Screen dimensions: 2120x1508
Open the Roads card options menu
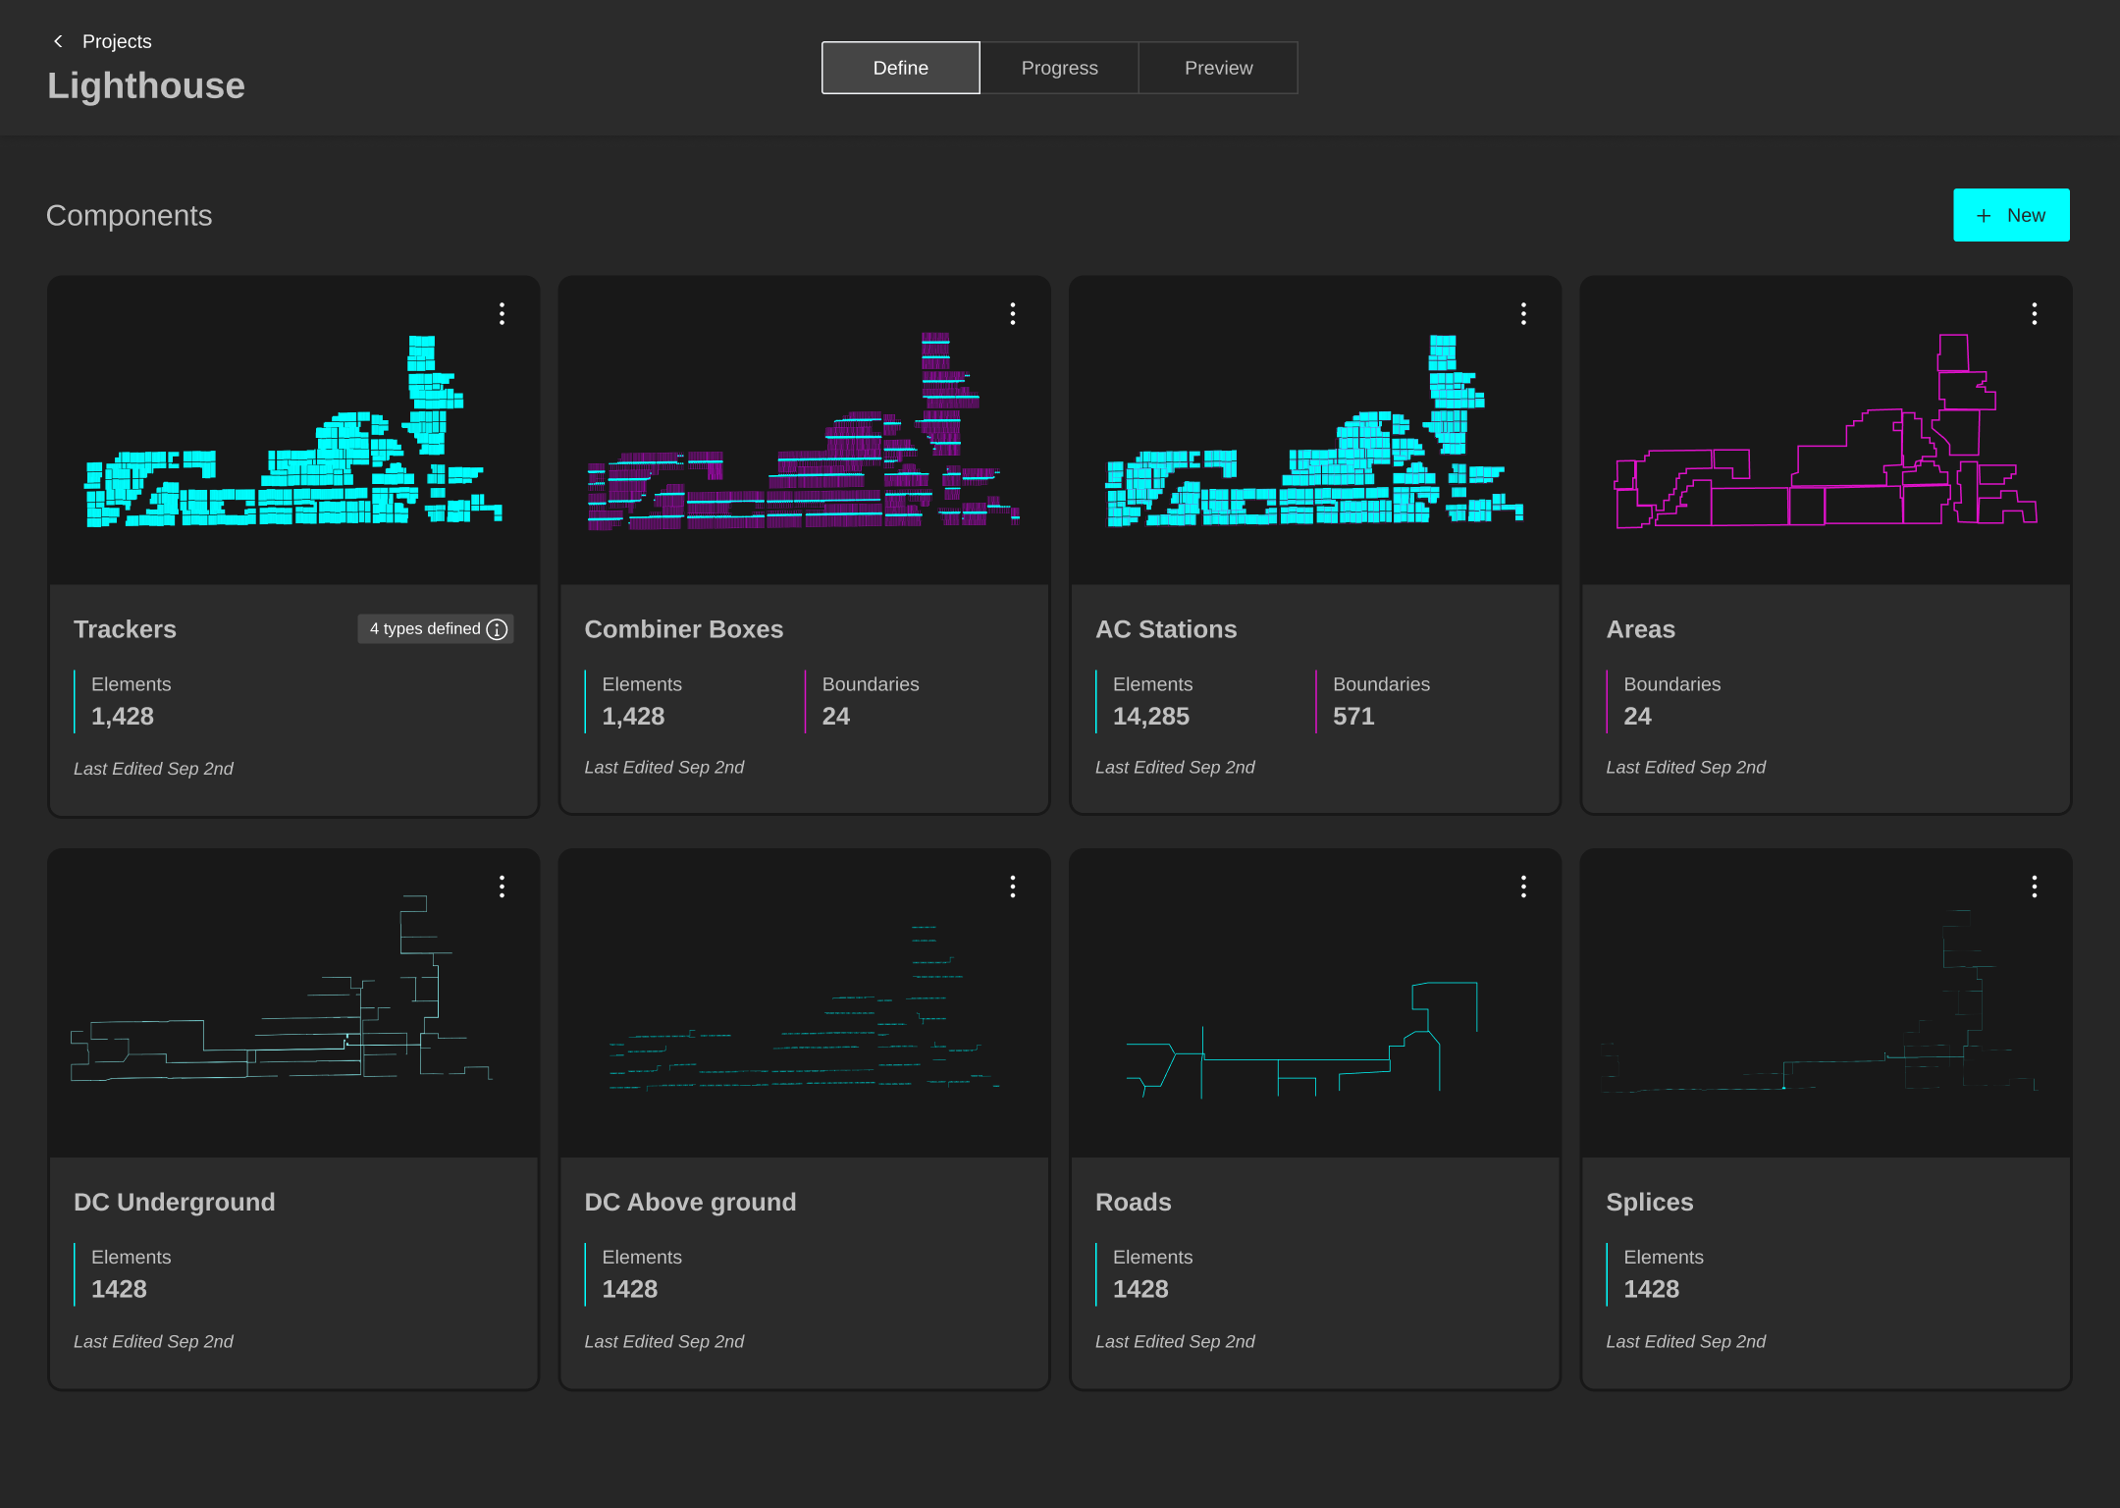(1523, 887)
